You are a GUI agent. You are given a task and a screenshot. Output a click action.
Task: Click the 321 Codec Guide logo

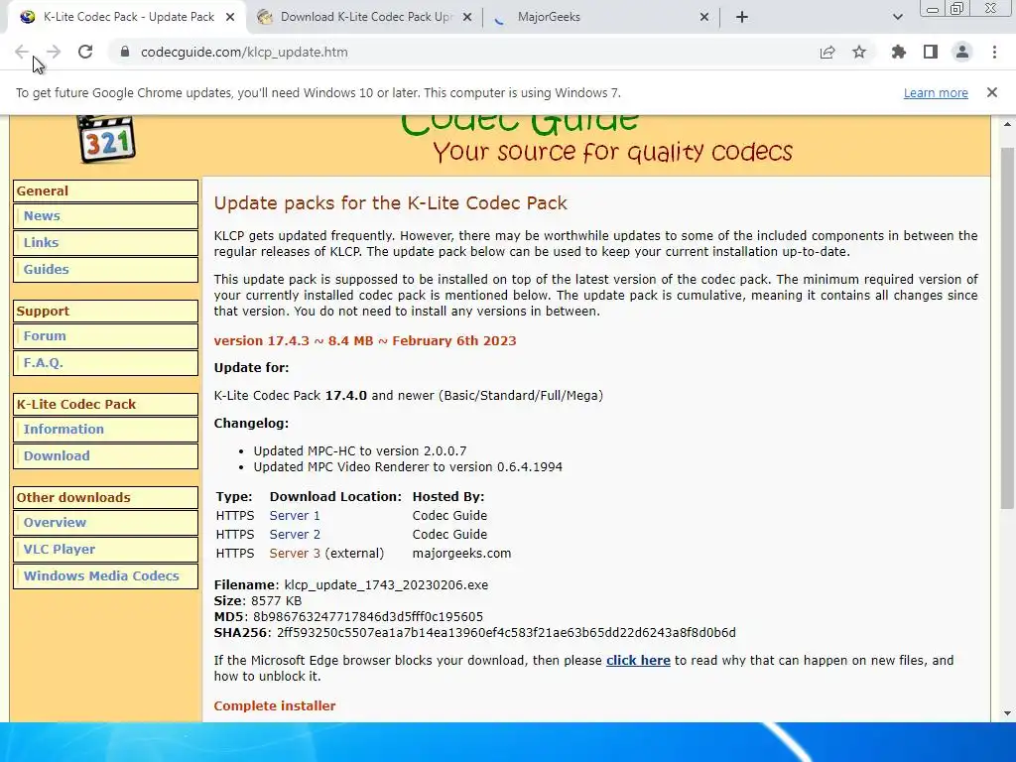(106, 139)
